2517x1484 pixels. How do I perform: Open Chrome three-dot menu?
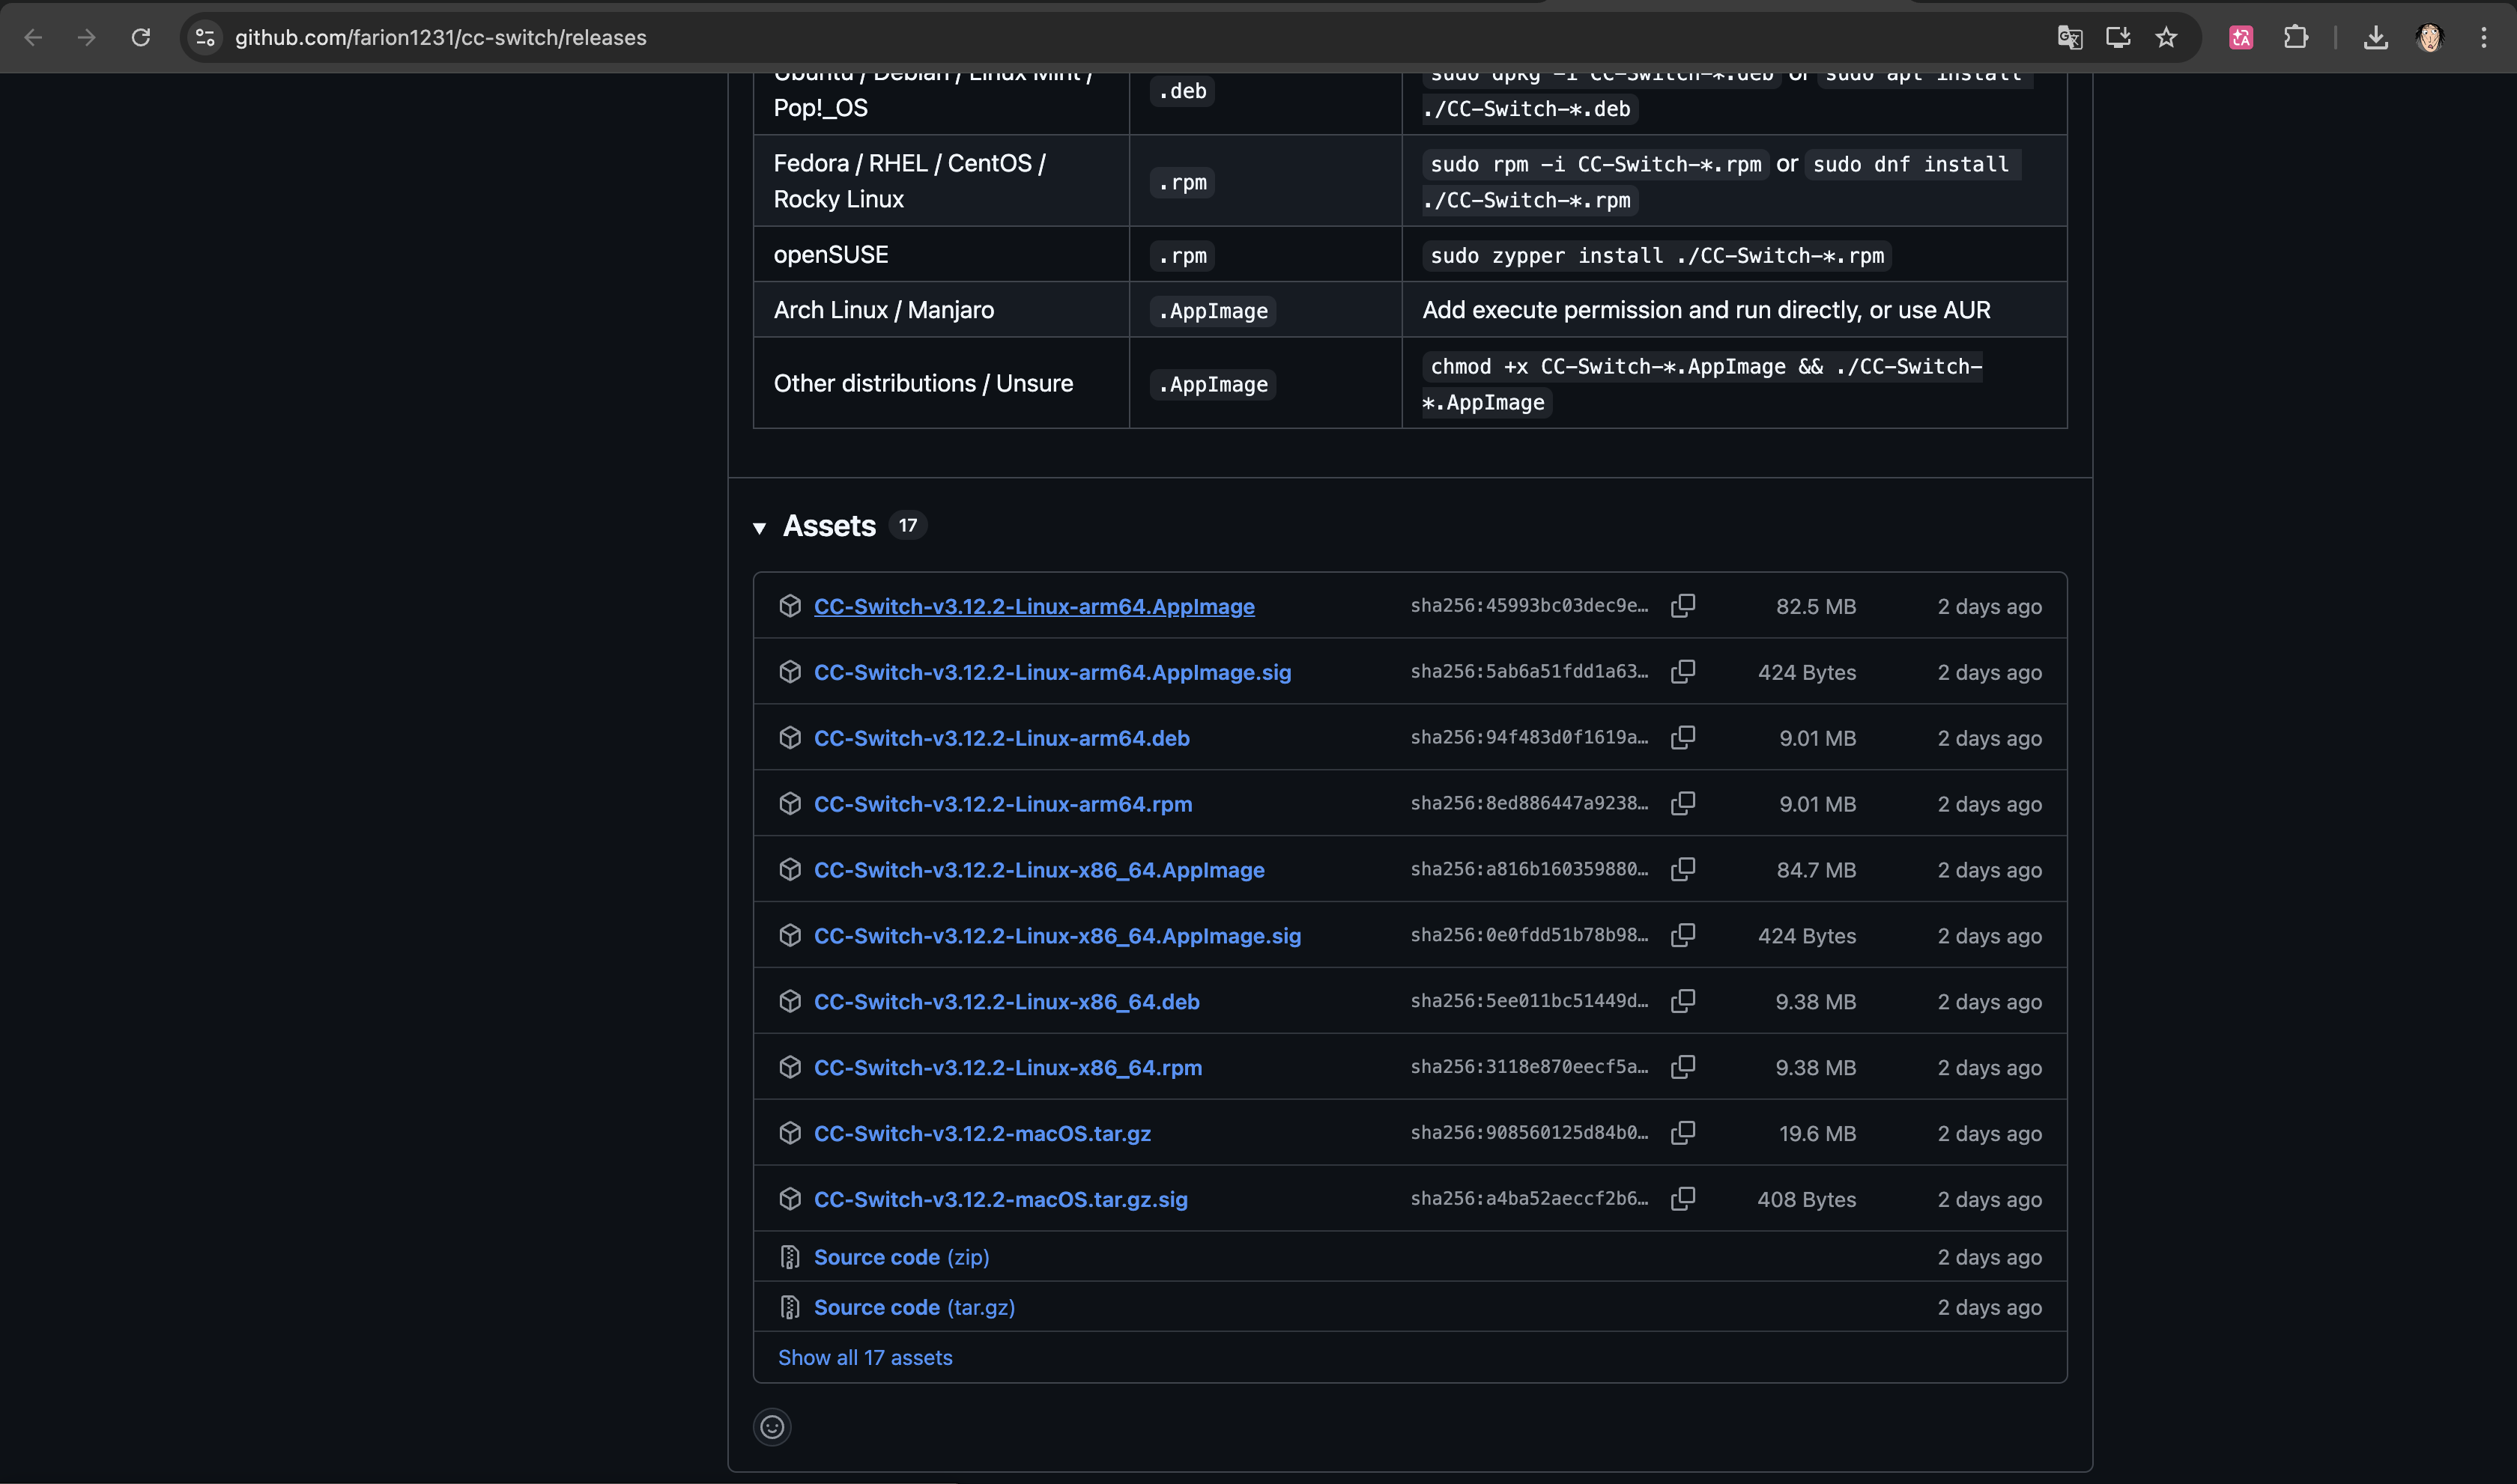coord(2483,38)
